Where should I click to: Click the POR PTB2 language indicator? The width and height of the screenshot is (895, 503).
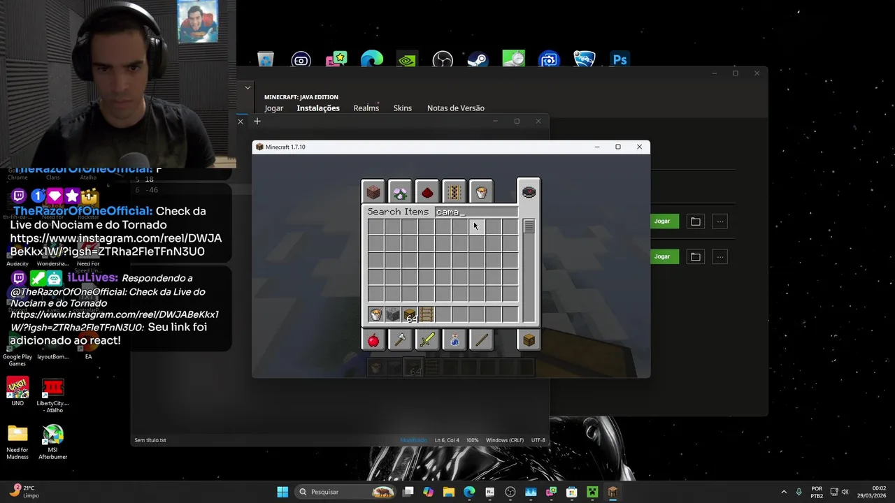pyautogui.click(x=817, y=492)
